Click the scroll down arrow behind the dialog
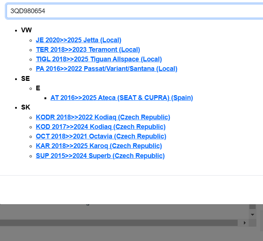 [x=252, y=214]
